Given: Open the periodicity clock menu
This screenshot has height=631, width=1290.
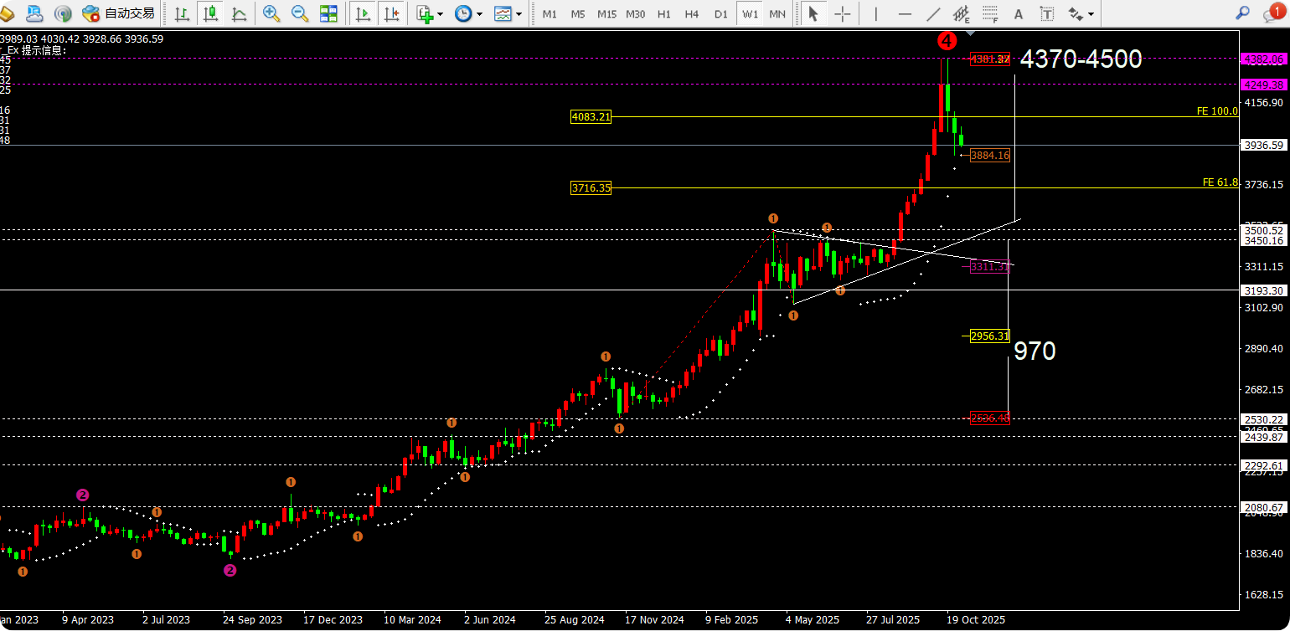Looking at the screenshot, I should click(x=463, y=13).
